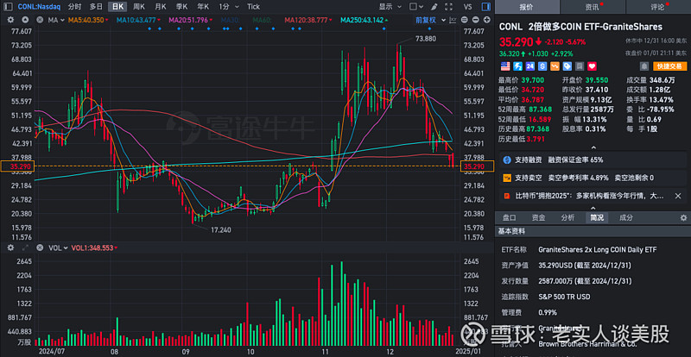Open the 资讯 news tab

[x=592, y=7]
